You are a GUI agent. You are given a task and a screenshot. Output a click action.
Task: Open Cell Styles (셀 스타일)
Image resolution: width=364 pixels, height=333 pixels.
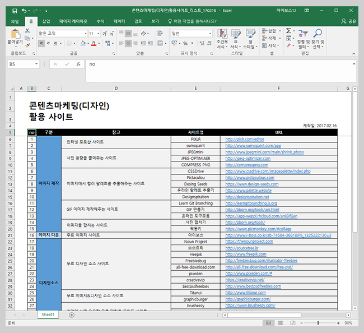250,39
